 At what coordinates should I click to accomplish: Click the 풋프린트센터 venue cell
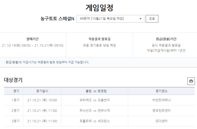pyautogui.click(x=161, y=111)
